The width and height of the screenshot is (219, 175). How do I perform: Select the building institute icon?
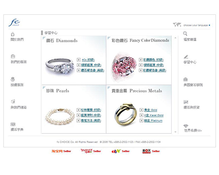(185, 80)
